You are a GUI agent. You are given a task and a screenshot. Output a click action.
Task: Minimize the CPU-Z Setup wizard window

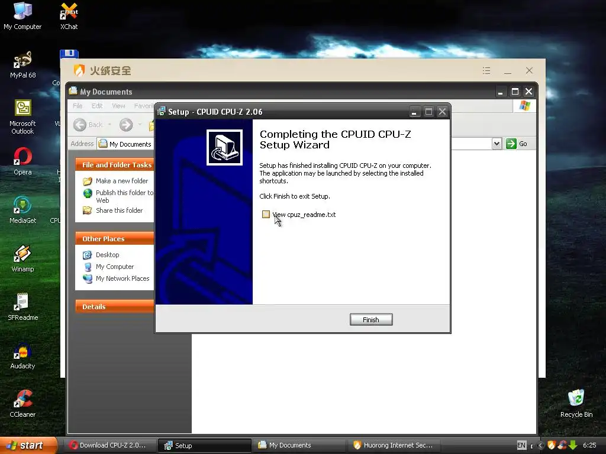click(414, 112)
